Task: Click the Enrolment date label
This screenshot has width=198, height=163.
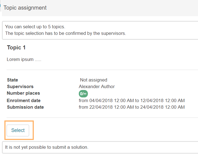Action: pyautogui.click(x=24, y=100)
